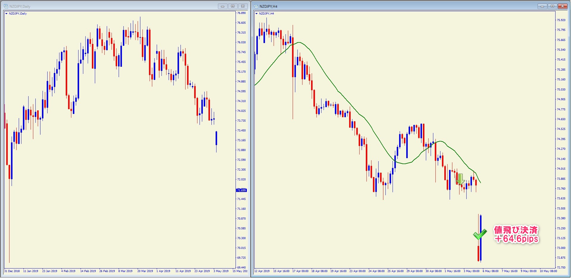Click the green checkmark on H4 chart
This screenshot has width=571, height=278.
click(x=480, y=234)
